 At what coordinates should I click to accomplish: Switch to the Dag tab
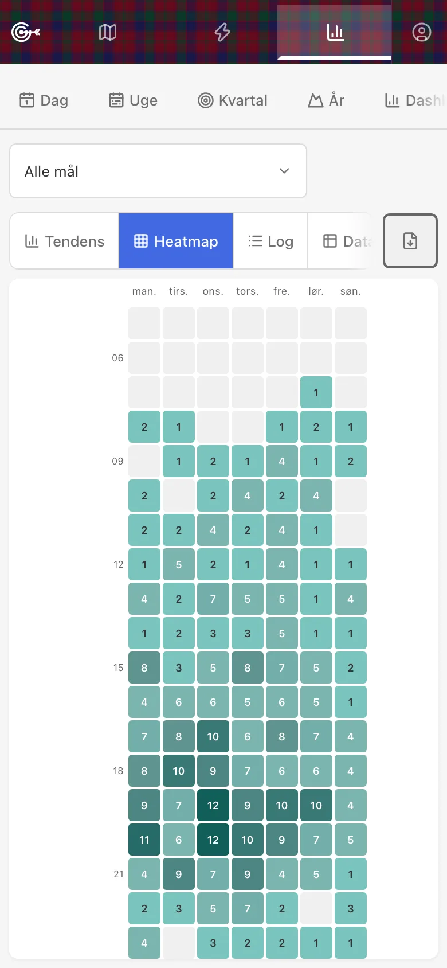tap(44, 100)
